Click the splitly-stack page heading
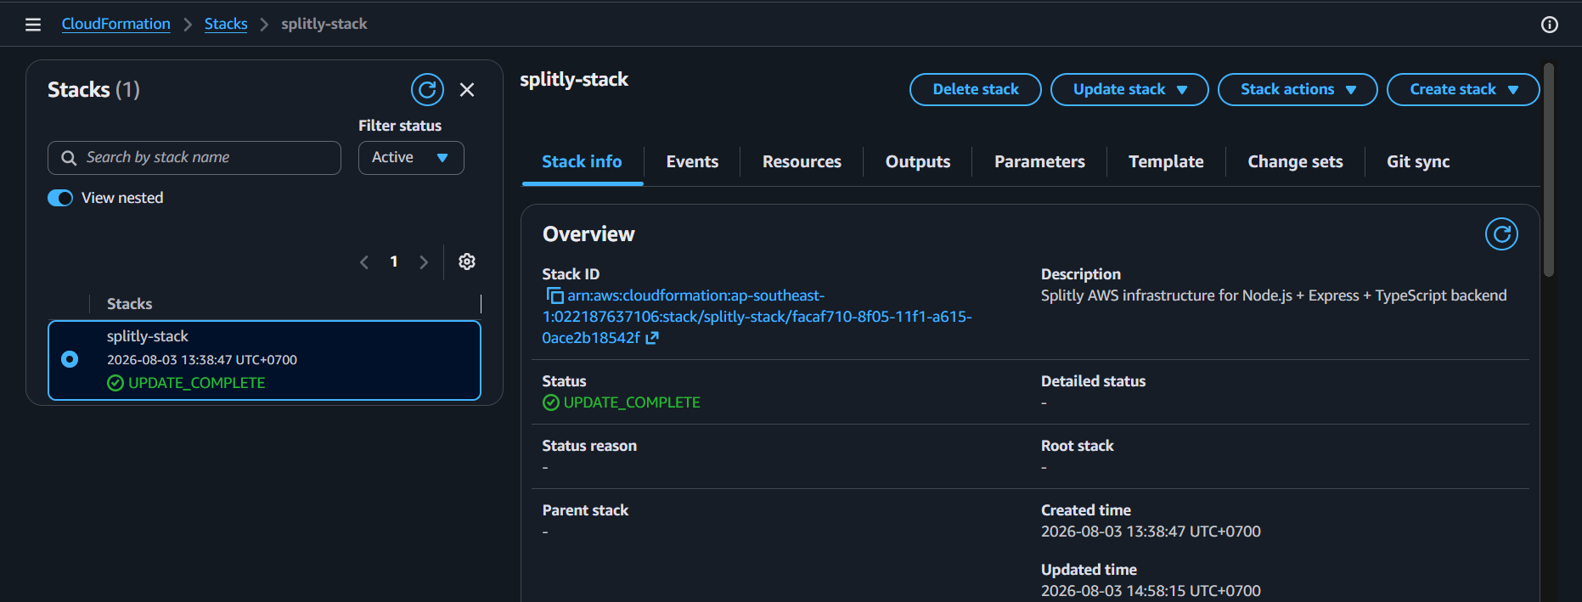The image size is (1582, 602). [574, 80]
